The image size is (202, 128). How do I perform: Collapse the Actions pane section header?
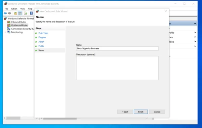(195, 24)
